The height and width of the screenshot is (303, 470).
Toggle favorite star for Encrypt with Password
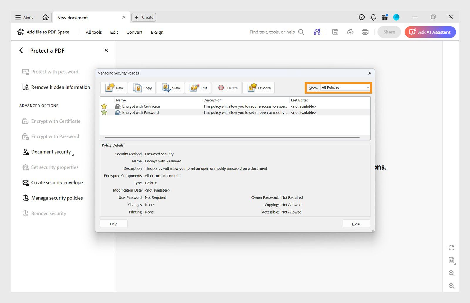pos(104,112)
